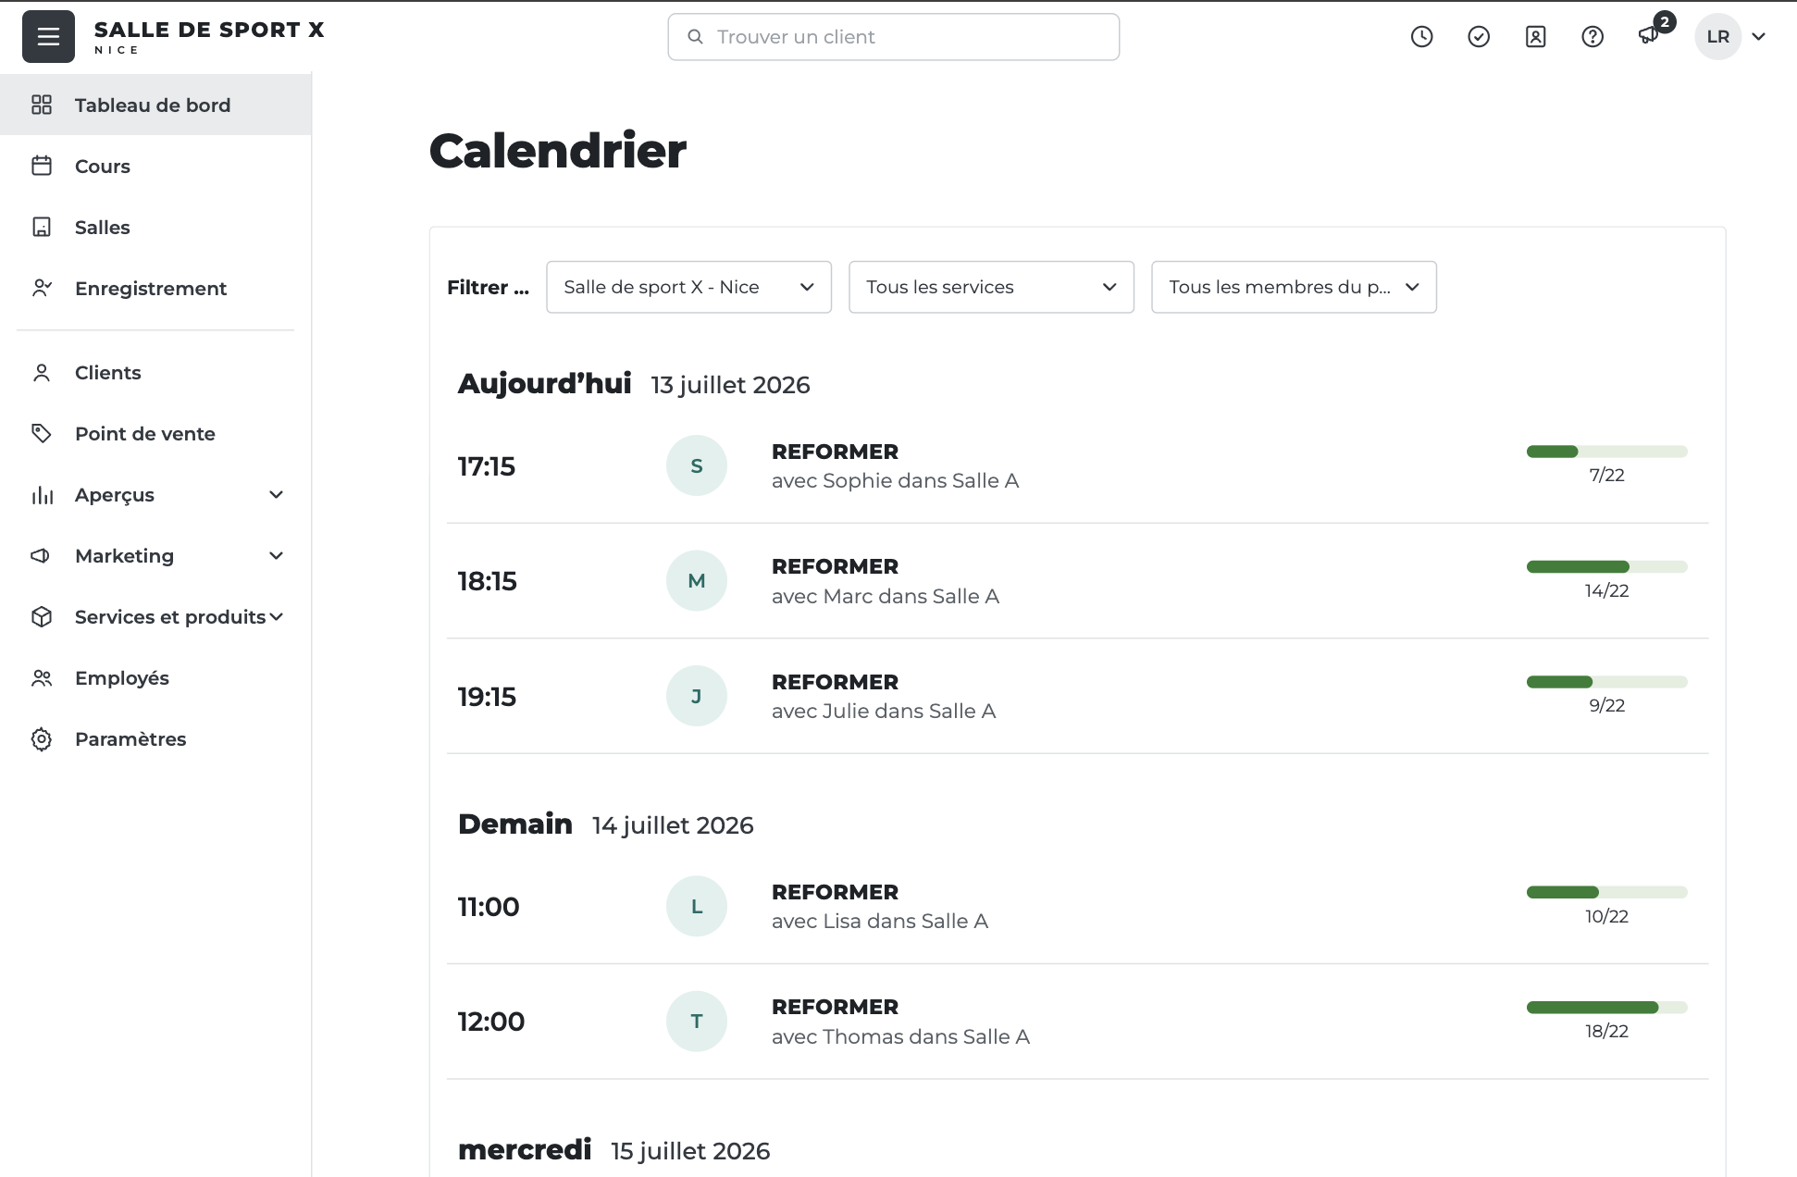The height and width of the screenshot is (1177, 1797).
Task: Expand the Marketing submenu chevron
Action: (x=276, y=555)
